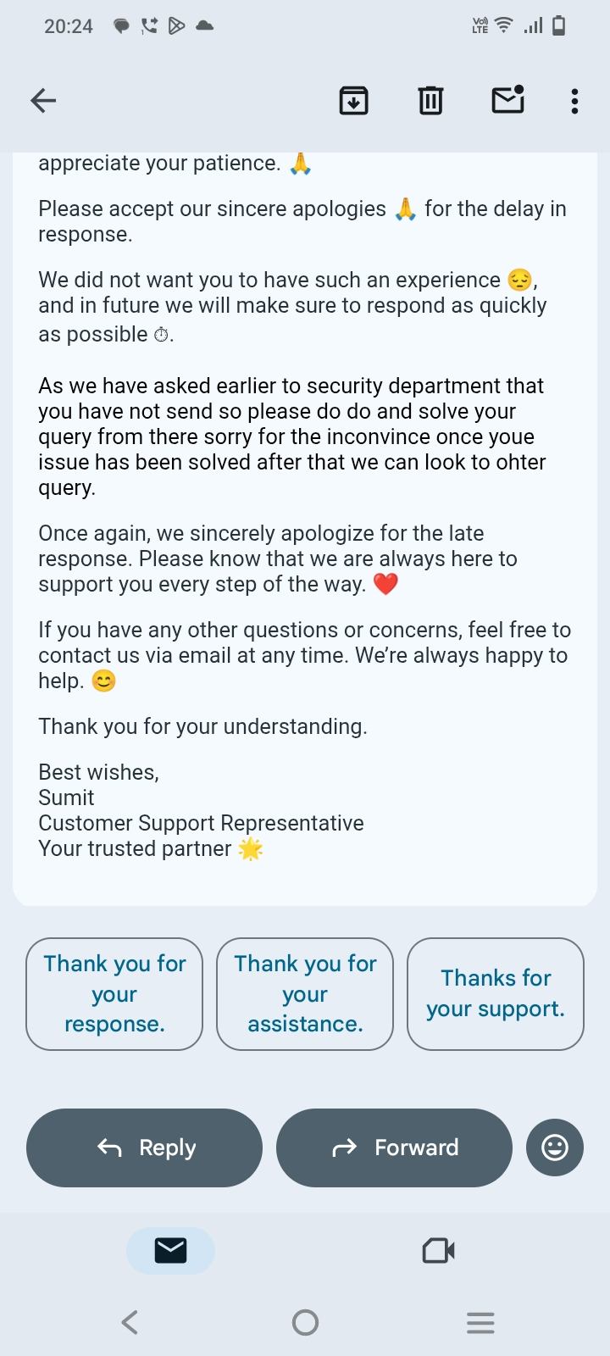Screen dimensions: 610x1356
Task: Choose 'Thank you for your response.' smart reply
Action: tap(114, 993)
